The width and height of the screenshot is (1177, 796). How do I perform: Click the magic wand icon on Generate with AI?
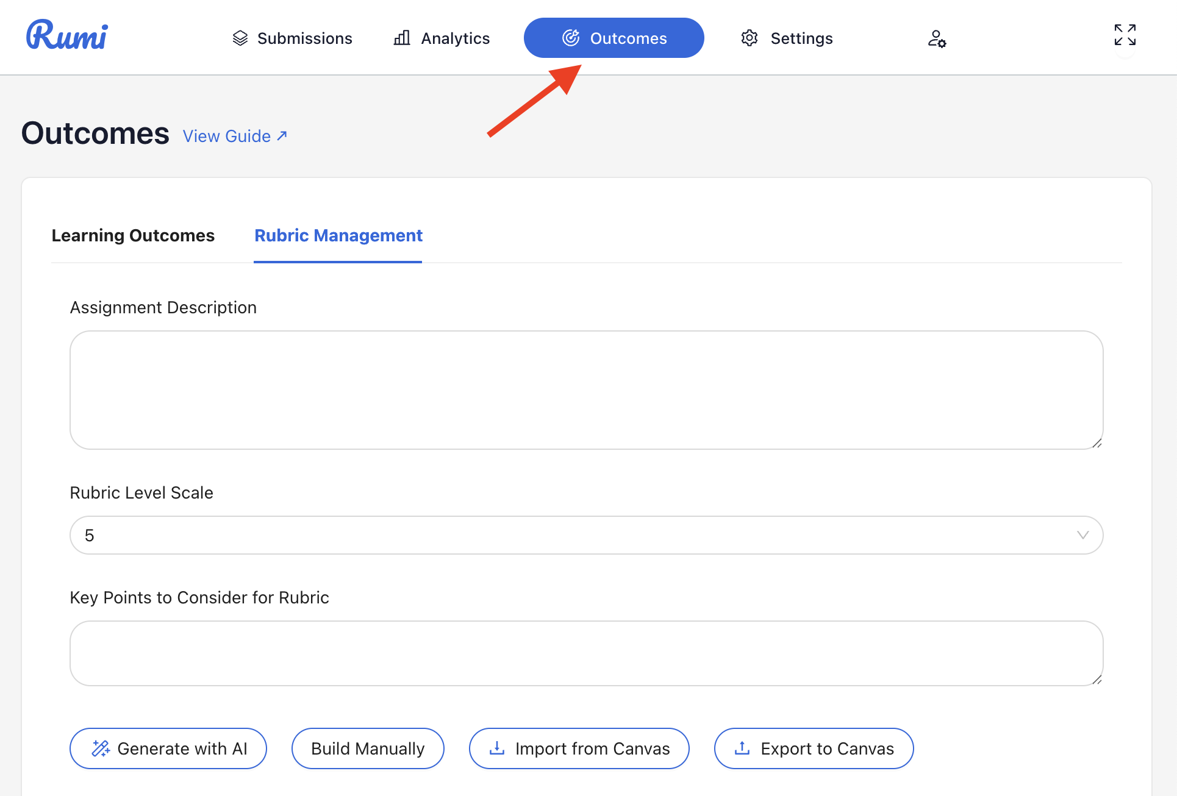point(101,748)
